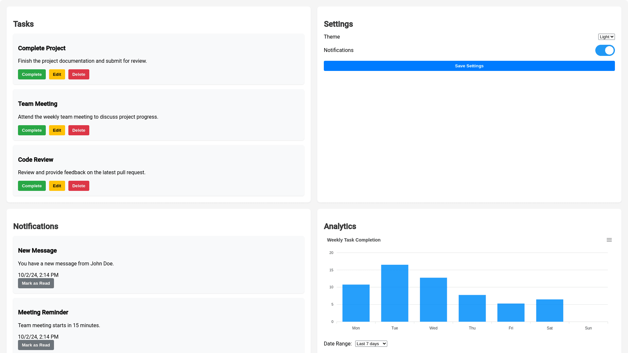Mark Code Review task complete
Image resolution: width=628 pixels, height=353 pixels.
pos(32,186)
